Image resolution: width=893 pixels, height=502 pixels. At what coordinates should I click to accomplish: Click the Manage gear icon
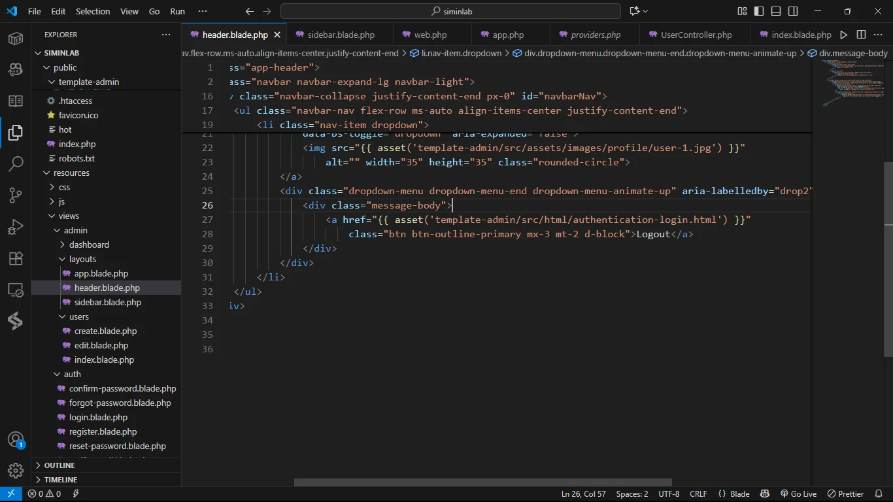(x=16, y=470)
